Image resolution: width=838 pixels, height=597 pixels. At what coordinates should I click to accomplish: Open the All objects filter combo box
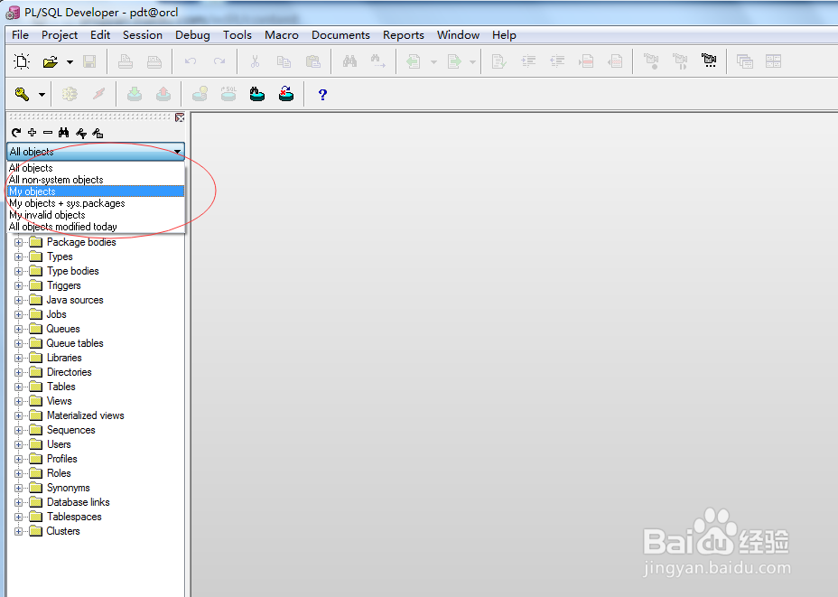(x=97, y=152)
